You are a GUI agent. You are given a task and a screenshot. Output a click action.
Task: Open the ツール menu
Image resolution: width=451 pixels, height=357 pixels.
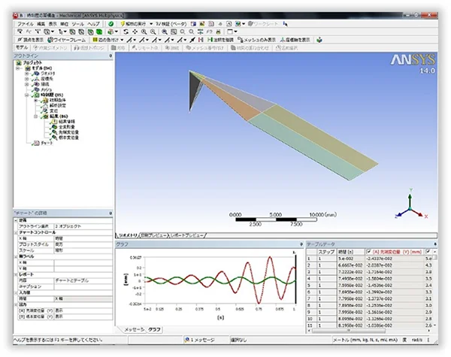point(77,24)
